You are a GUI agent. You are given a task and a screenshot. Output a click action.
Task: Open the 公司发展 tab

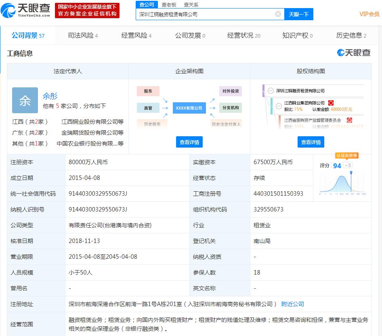pos(190,36)
